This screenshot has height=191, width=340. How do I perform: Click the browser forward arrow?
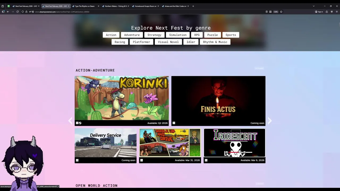12,12
